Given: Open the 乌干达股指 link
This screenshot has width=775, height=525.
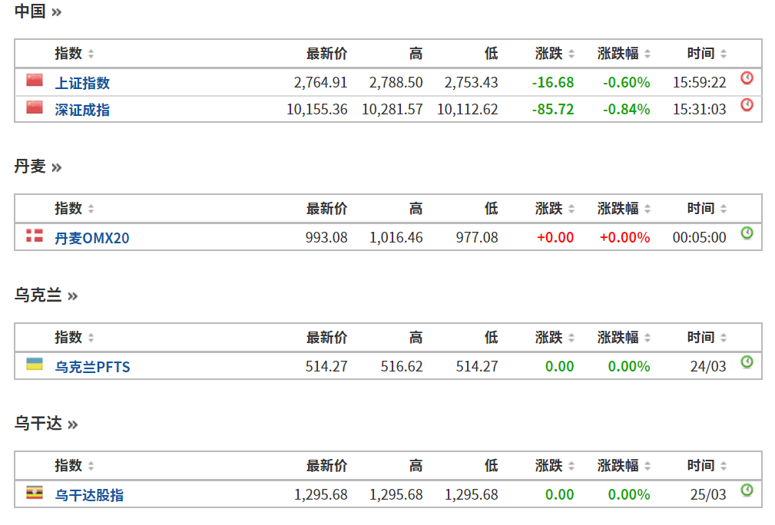Looking at the screenshot, I should 89,495.
